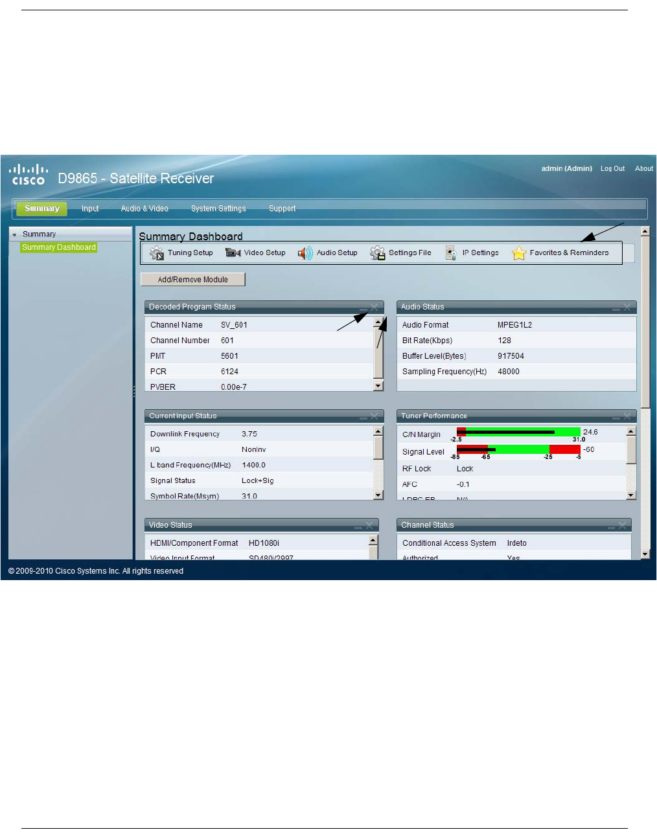This screenshot has width=657, height=832.
Task: Close the Video Status module
Action: 369,525
